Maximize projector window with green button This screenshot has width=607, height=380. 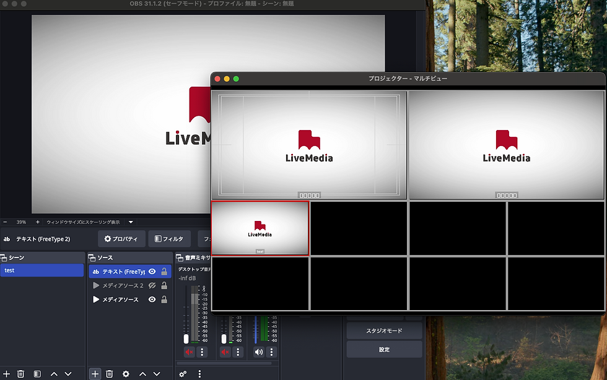pyautogui.click(x=236, y=79)
